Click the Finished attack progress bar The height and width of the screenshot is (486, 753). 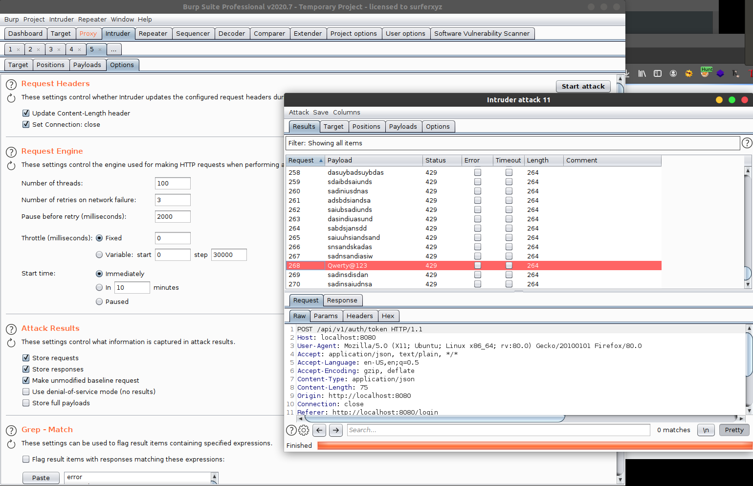click(x=535, y=445)
